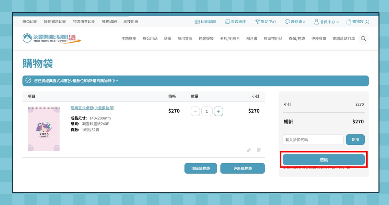Image resolution: width=389 pixels, height=205 pixels.
Task: Click the 會員中心 person icon
Action: coord(316,22)
